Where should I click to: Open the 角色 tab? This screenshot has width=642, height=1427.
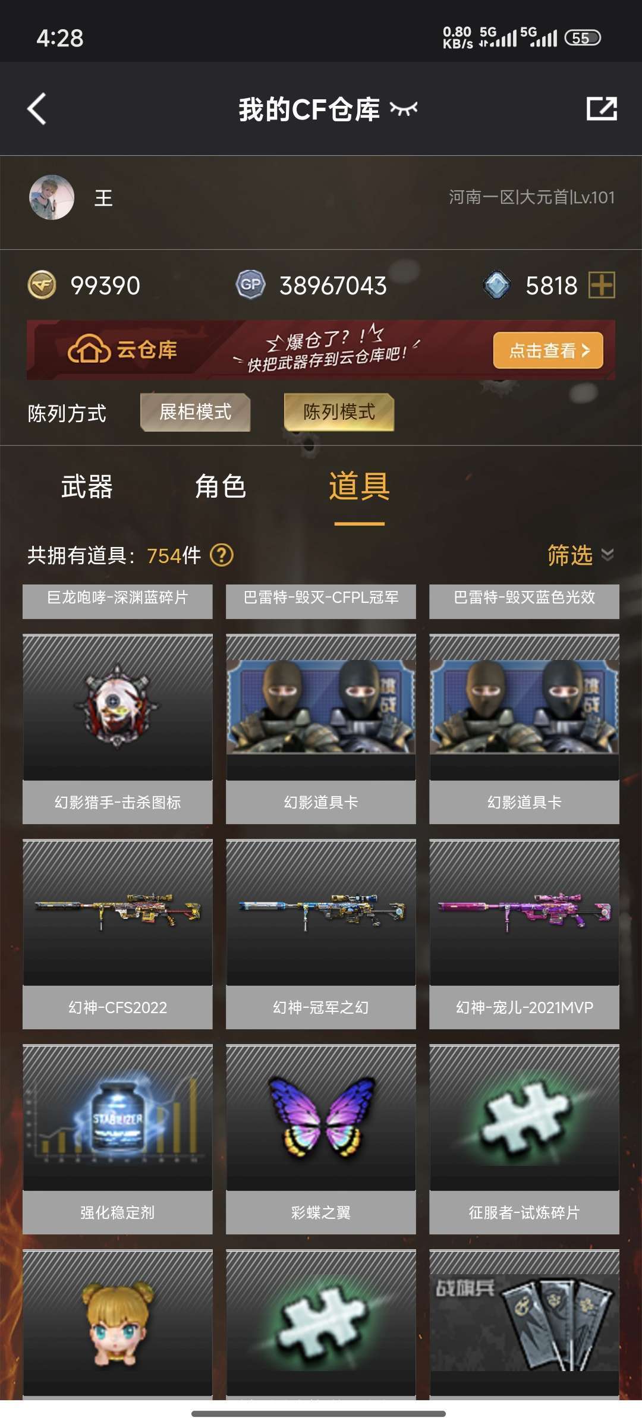coord(221,486)
